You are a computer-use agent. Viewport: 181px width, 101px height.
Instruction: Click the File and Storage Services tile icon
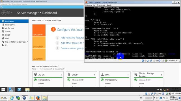click(x=136, y=75)
